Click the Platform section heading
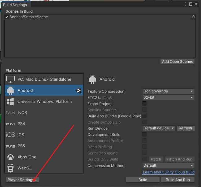The image size is (201, 187). point(13,71)
